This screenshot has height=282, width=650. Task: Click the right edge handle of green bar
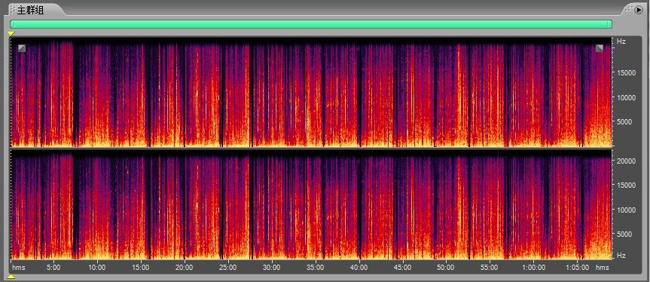click(610, 24)
